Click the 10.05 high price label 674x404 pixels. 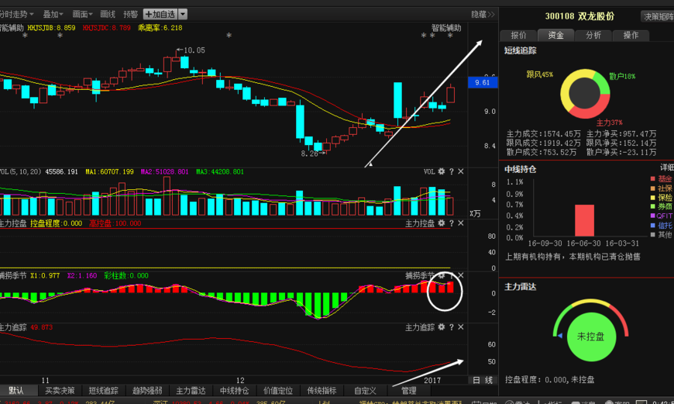[194, 50]
